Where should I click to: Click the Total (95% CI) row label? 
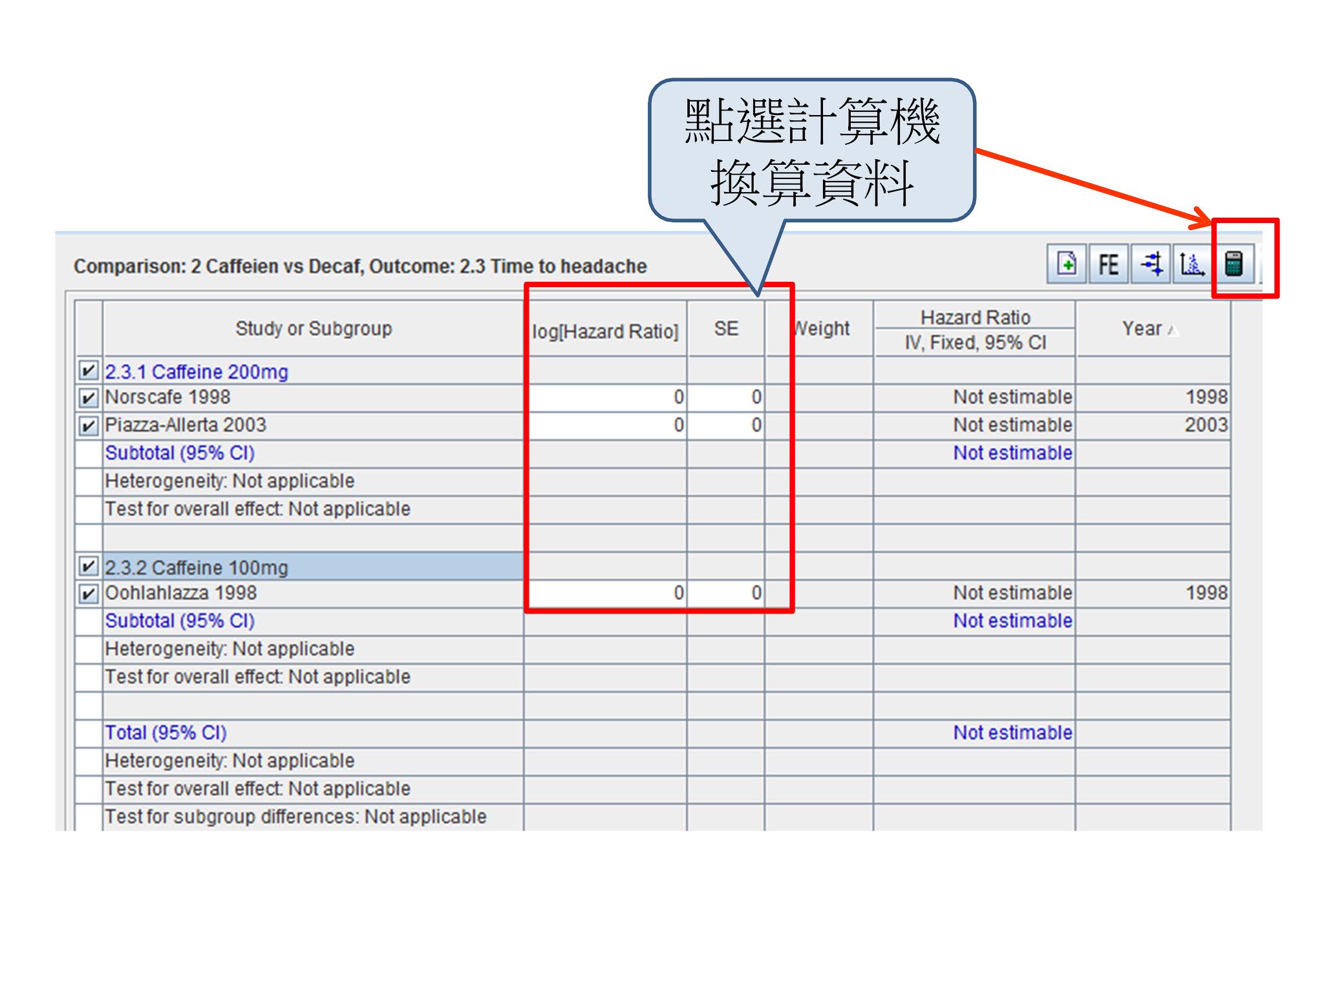pos(165,732)
